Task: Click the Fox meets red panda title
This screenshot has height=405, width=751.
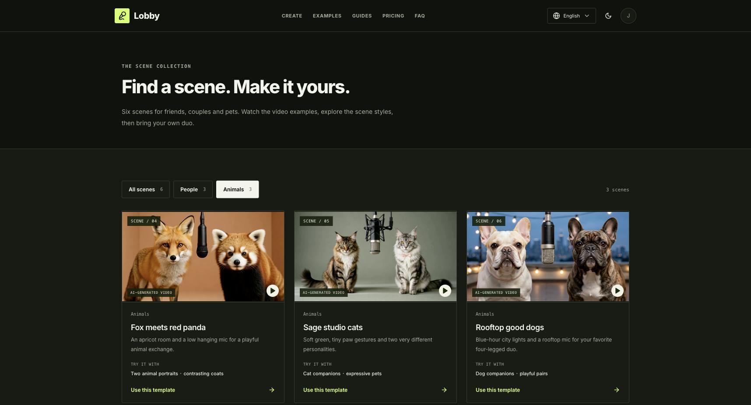Action: tap(168, 328)
